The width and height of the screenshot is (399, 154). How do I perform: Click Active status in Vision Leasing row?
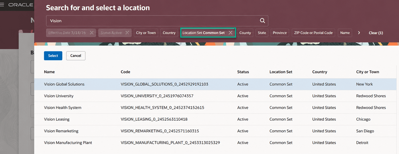[243, 119]
